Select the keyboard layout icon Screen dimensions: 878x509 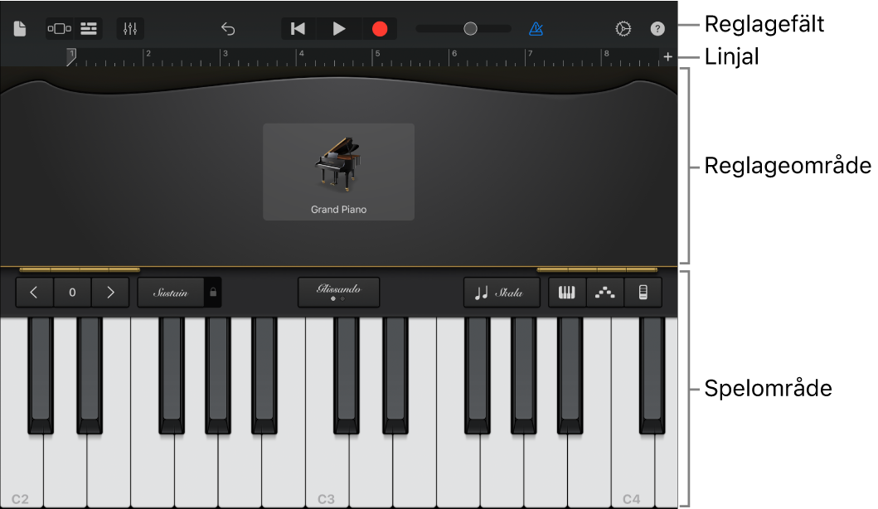coord(567,292)
